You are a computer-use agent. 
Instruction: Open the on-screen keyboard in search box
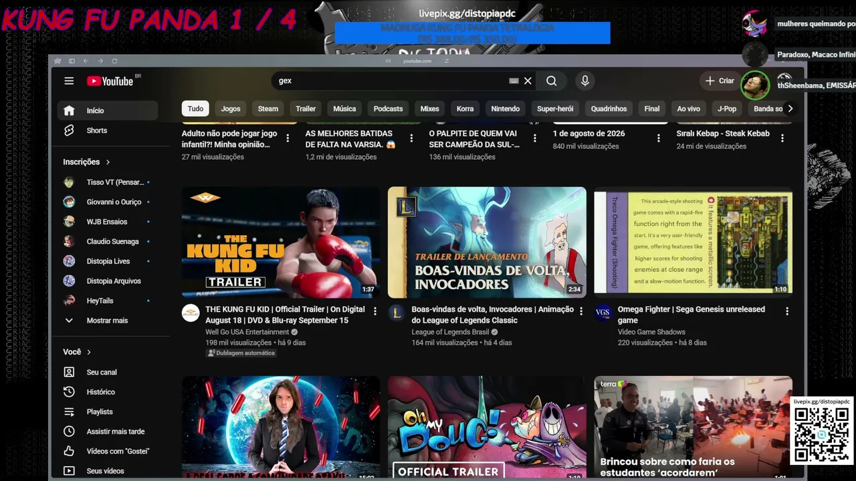[x=514, y=81]
